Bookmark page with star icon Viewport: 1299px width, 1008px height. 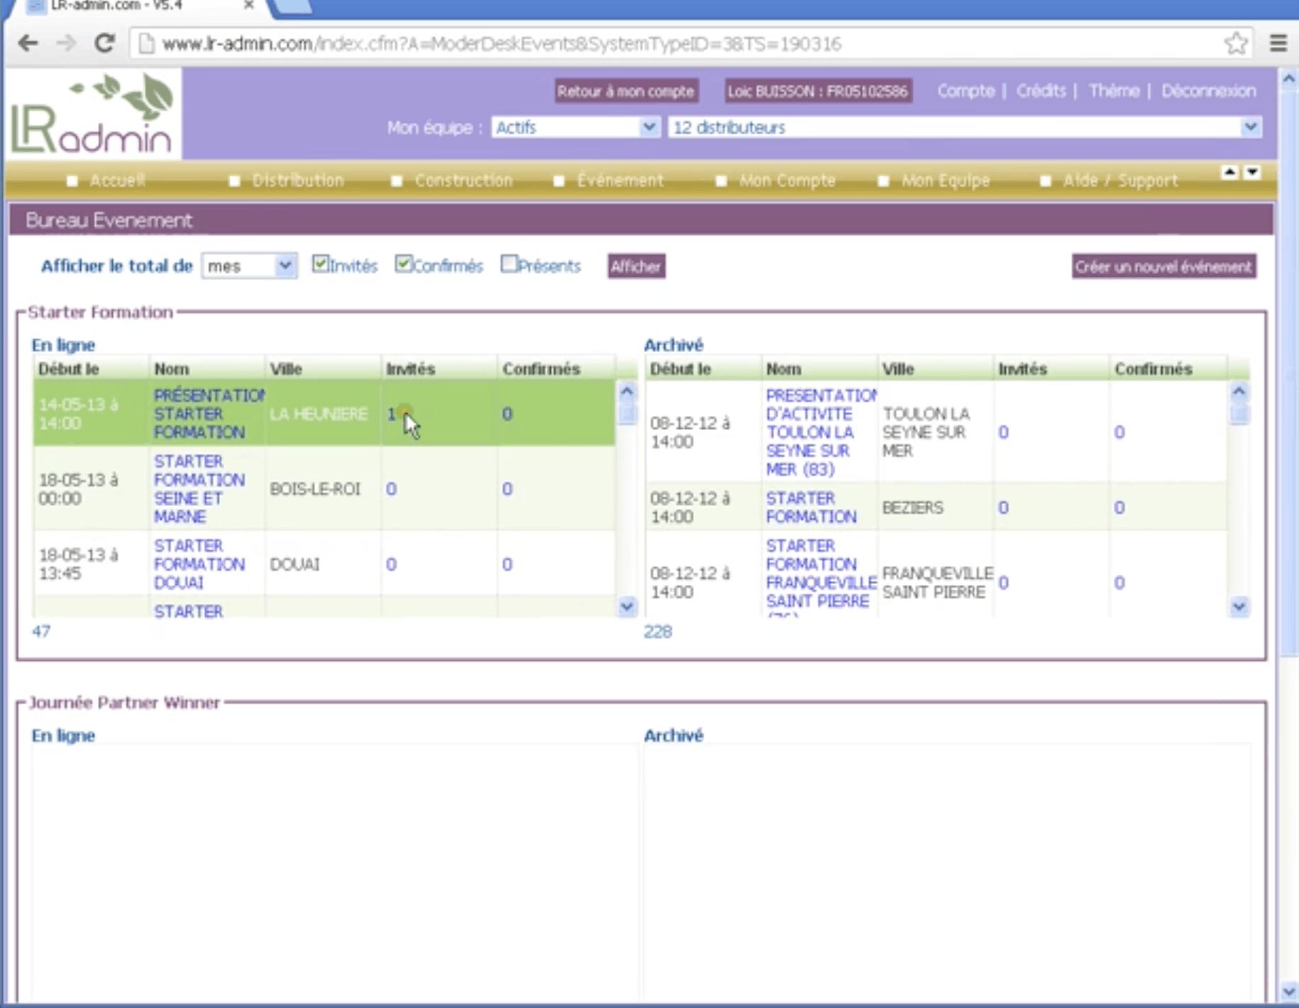coord(1236,43)
